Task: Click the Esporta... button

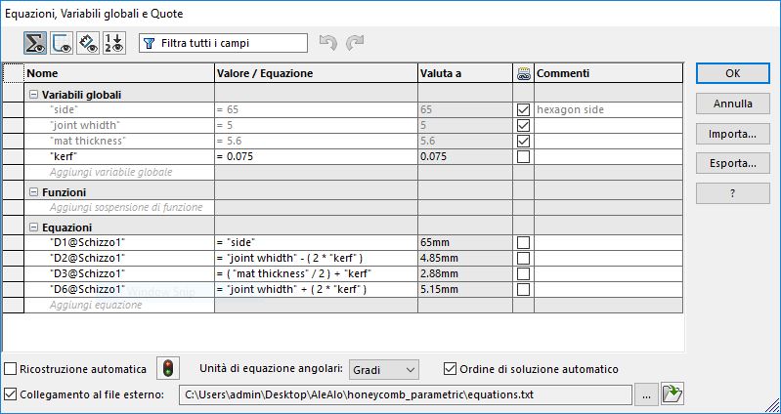Action: [733, 163]
